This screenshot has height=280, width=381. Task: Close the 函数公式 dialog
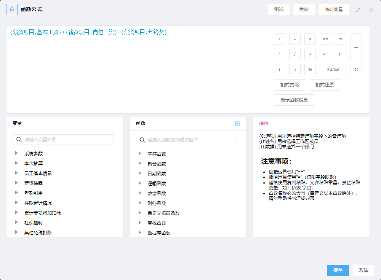click(x=371, y=10)
